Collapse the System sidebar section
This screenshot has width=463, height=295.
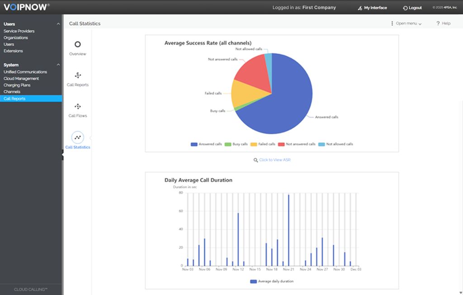(58, 65)
